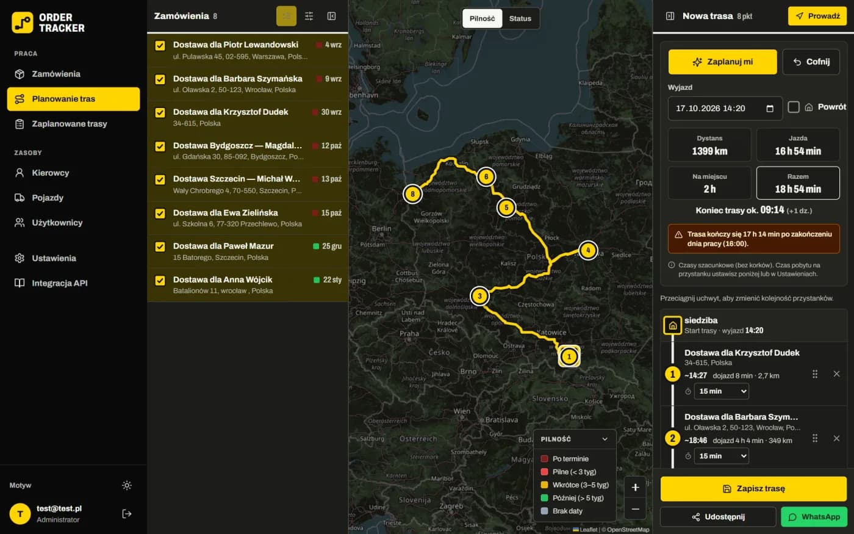Screen dimensions: 854x534
Task: Click the logout icon beside test@test.pl
Action: point(127,514)
